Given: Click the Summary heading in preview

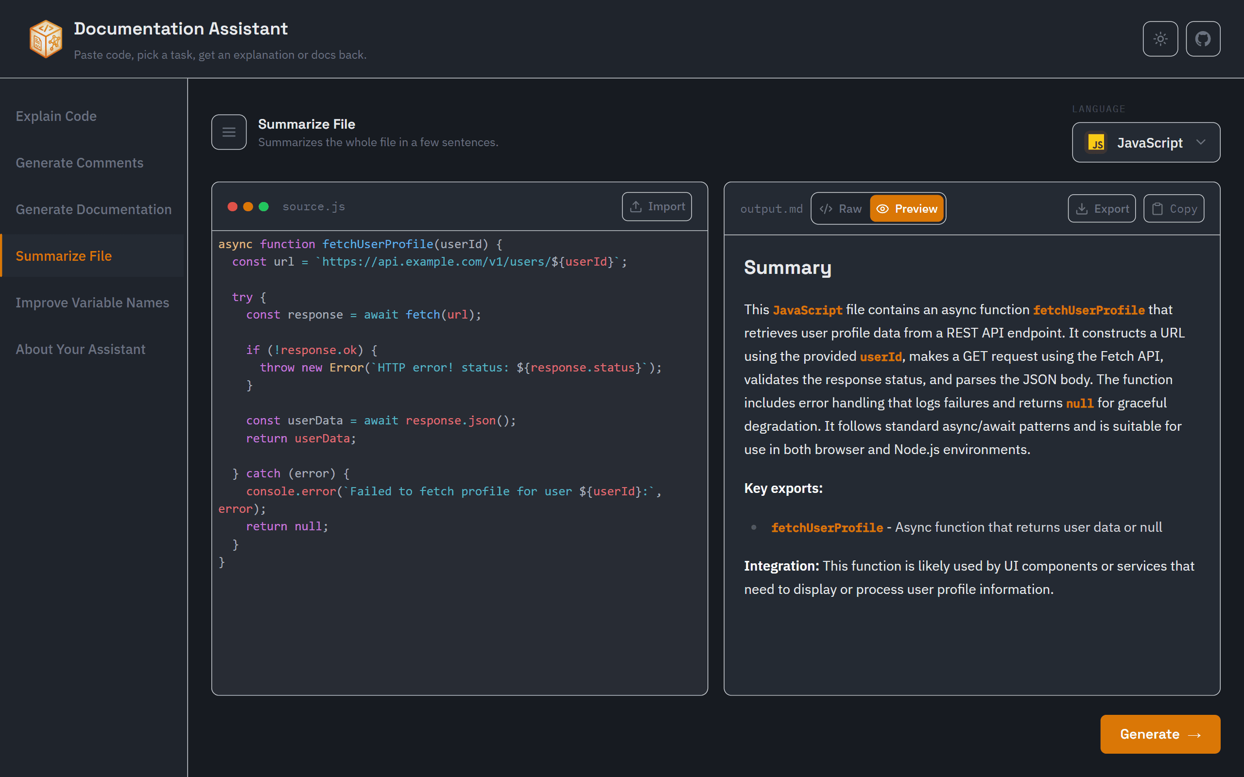Looking at the screenshot, I should pyautogui.click(x=788, y=268).
